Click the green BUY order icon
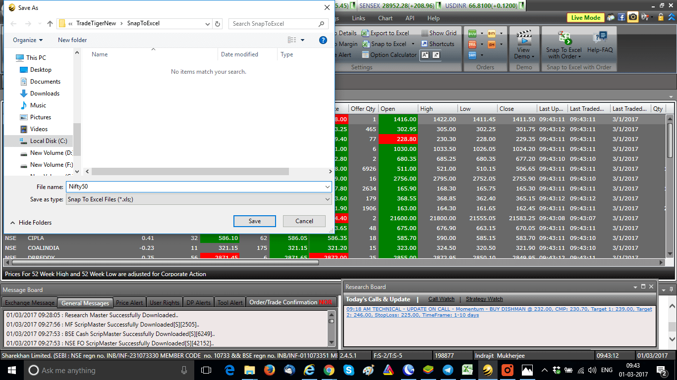This screenshot has height=380, width=677. click(x=472, y=33)
